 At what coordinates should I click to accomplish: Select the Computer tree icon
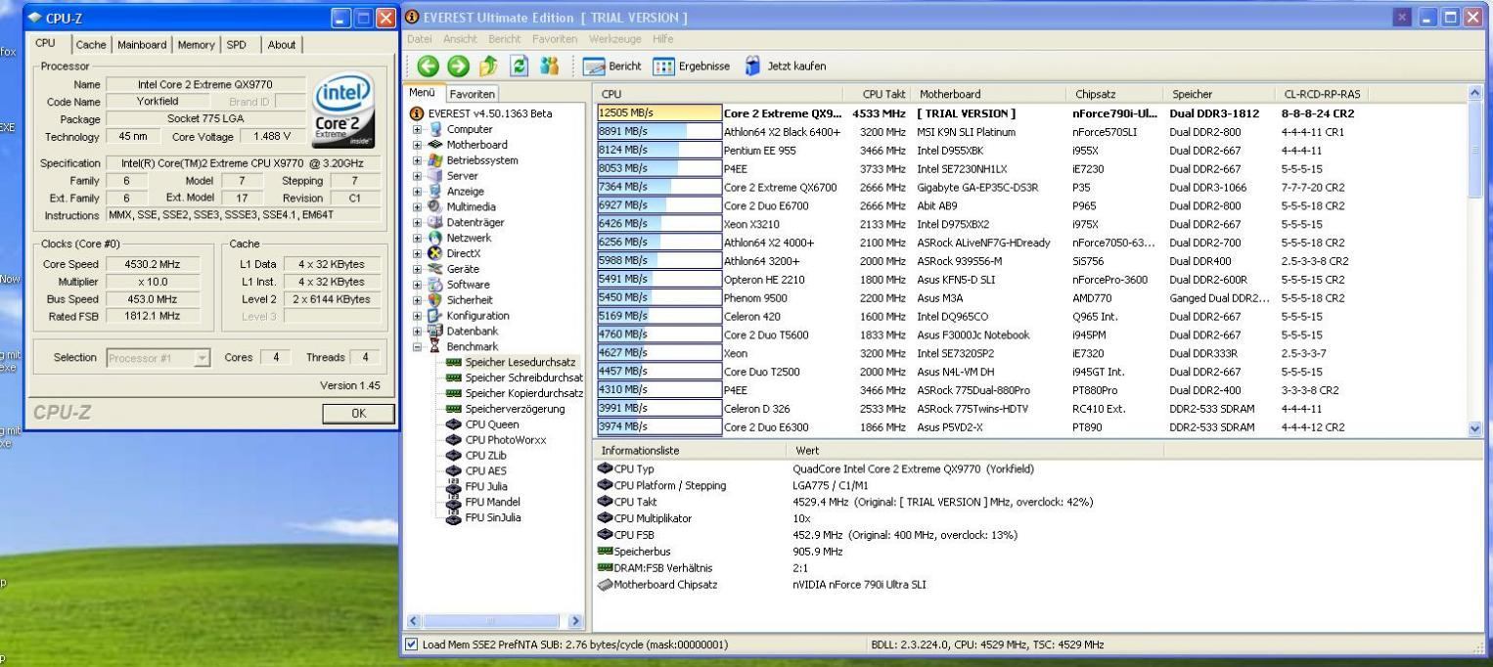tap(436, 129)
